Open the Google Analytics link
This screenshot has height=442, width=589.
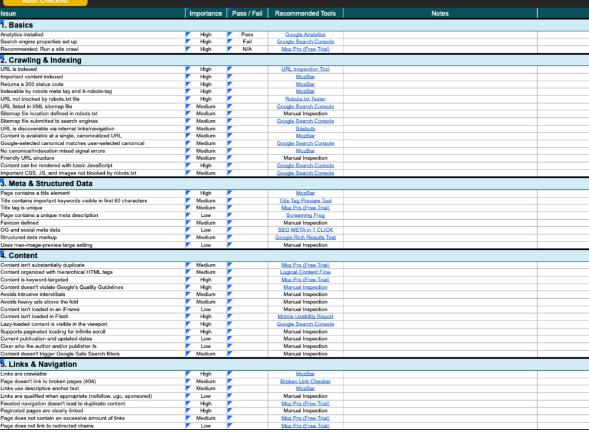305,35
